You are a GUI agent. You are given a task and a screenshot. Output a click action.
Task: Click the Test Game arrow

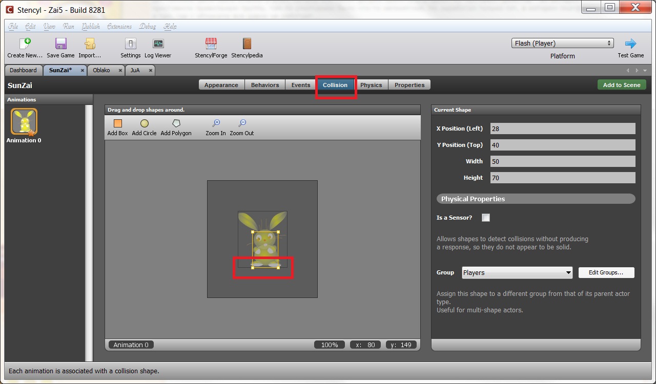(x=630, y=44)
